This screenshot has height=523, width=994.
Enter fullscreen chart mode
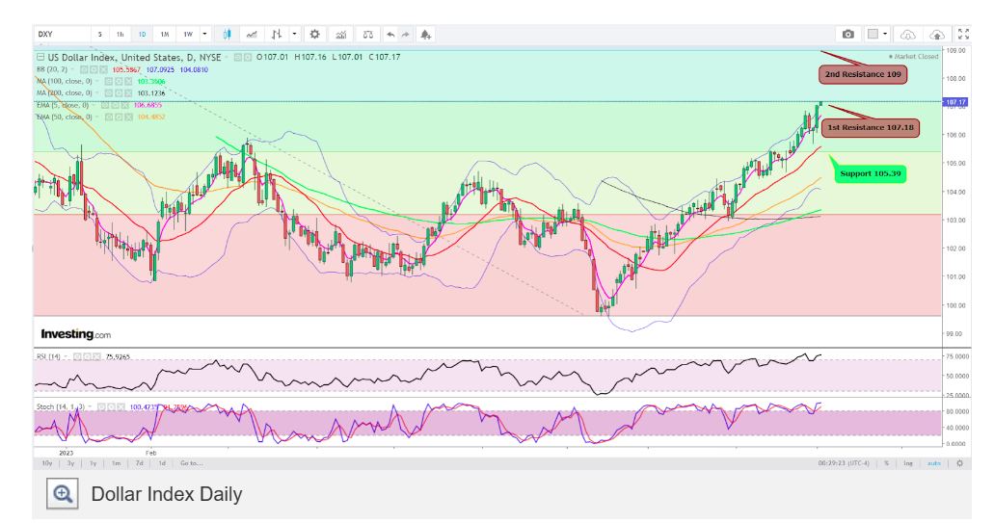pos(961,34)
